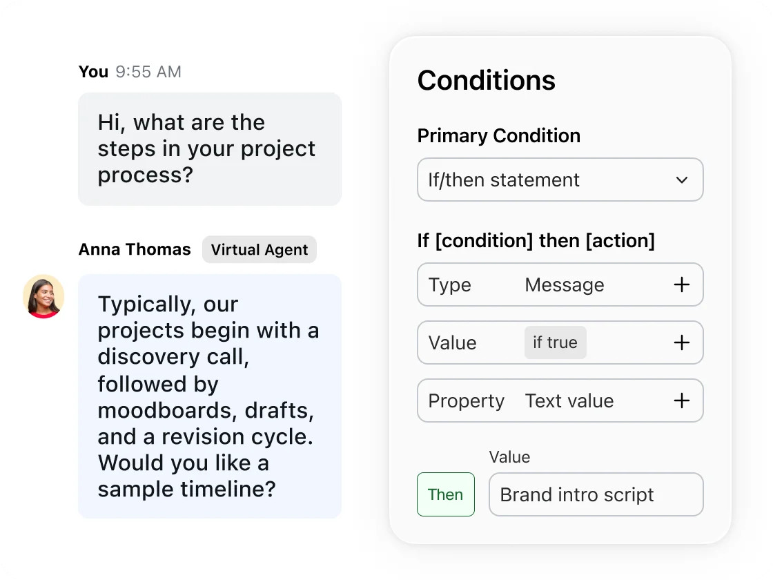The width and height of the screenshot is (773, 580).
Task: Click the Property Text value row
Action: coord(560,400)
